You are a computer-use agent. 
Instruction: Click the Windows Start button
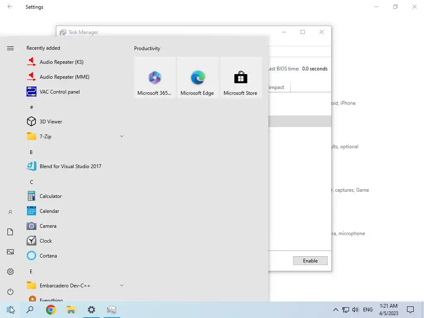point(10,310)
